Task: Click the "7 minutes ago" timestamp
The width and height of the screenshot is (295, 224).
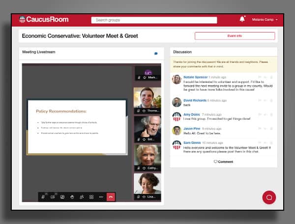Action: point(211,115)
